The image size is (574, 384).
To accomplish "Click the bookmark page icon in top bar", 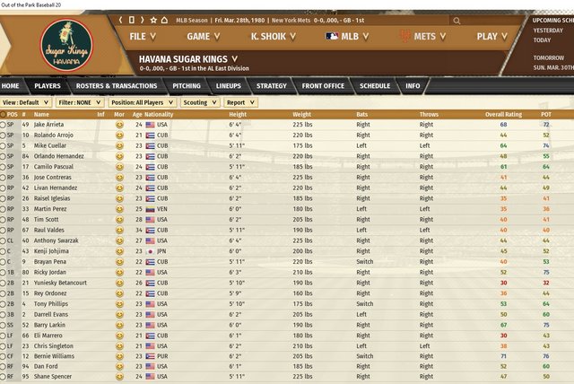I will pos(132,20).
